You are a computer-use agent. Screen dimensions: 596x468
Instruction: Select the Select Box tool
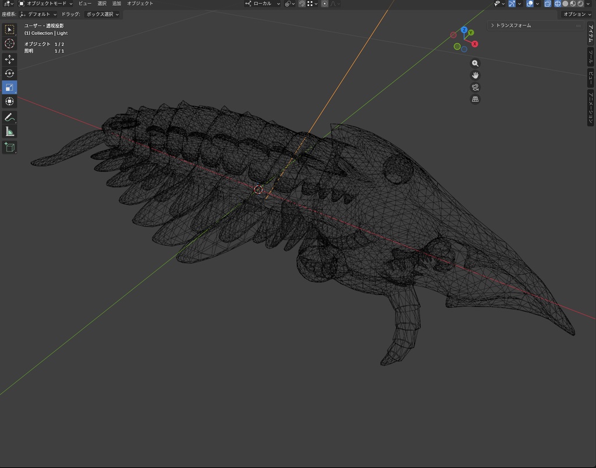pyautogui.click(x=9, y=30)
